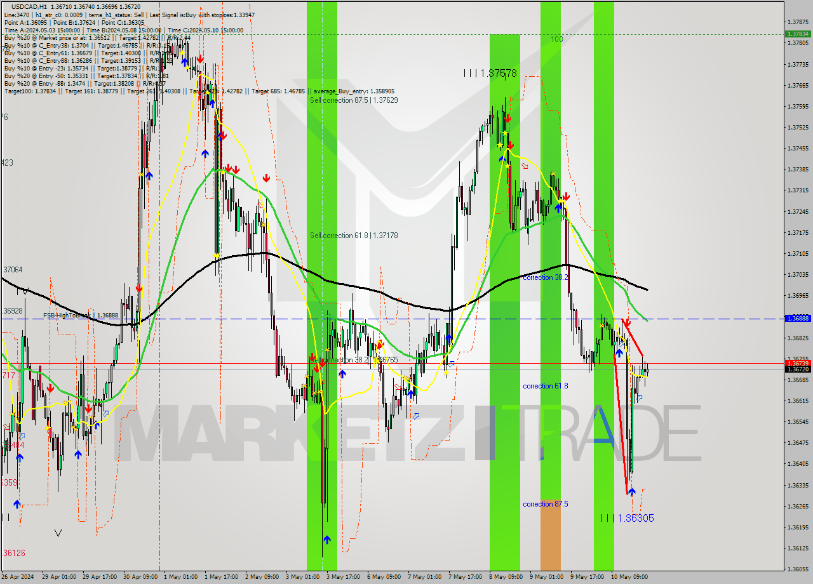Select the 'Sell correction 87.5 | 1.37629' label
The width and height of the screenshot is (813, 584).
pyautogui.click(x=354, y=100)
